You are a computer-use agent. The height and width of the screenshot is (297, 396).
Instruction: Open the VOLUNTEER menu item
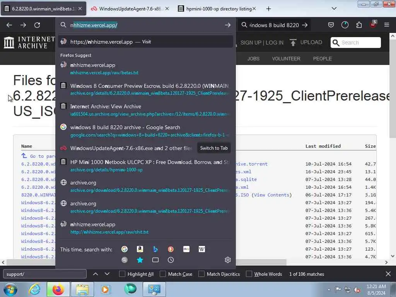click(x=286, y=59)
